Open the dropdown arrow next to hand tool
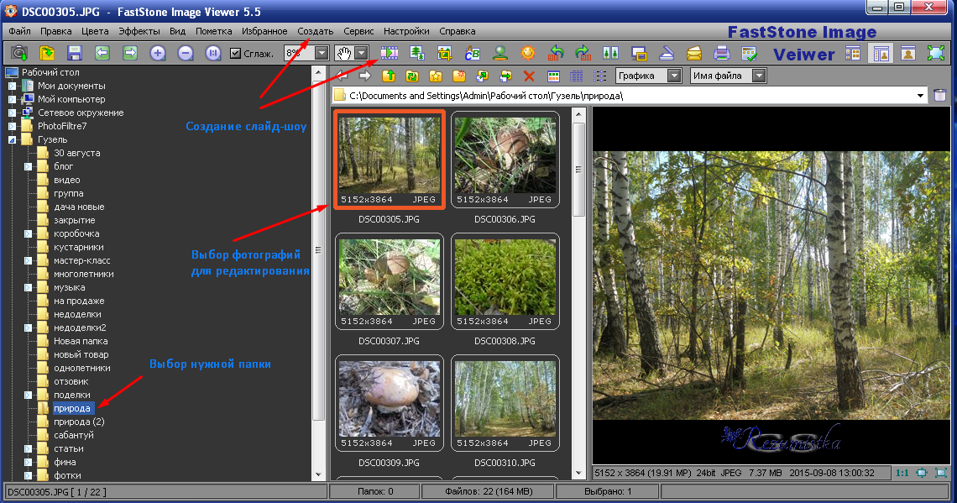This screenshot has height=503, width=957. (361, 53)
